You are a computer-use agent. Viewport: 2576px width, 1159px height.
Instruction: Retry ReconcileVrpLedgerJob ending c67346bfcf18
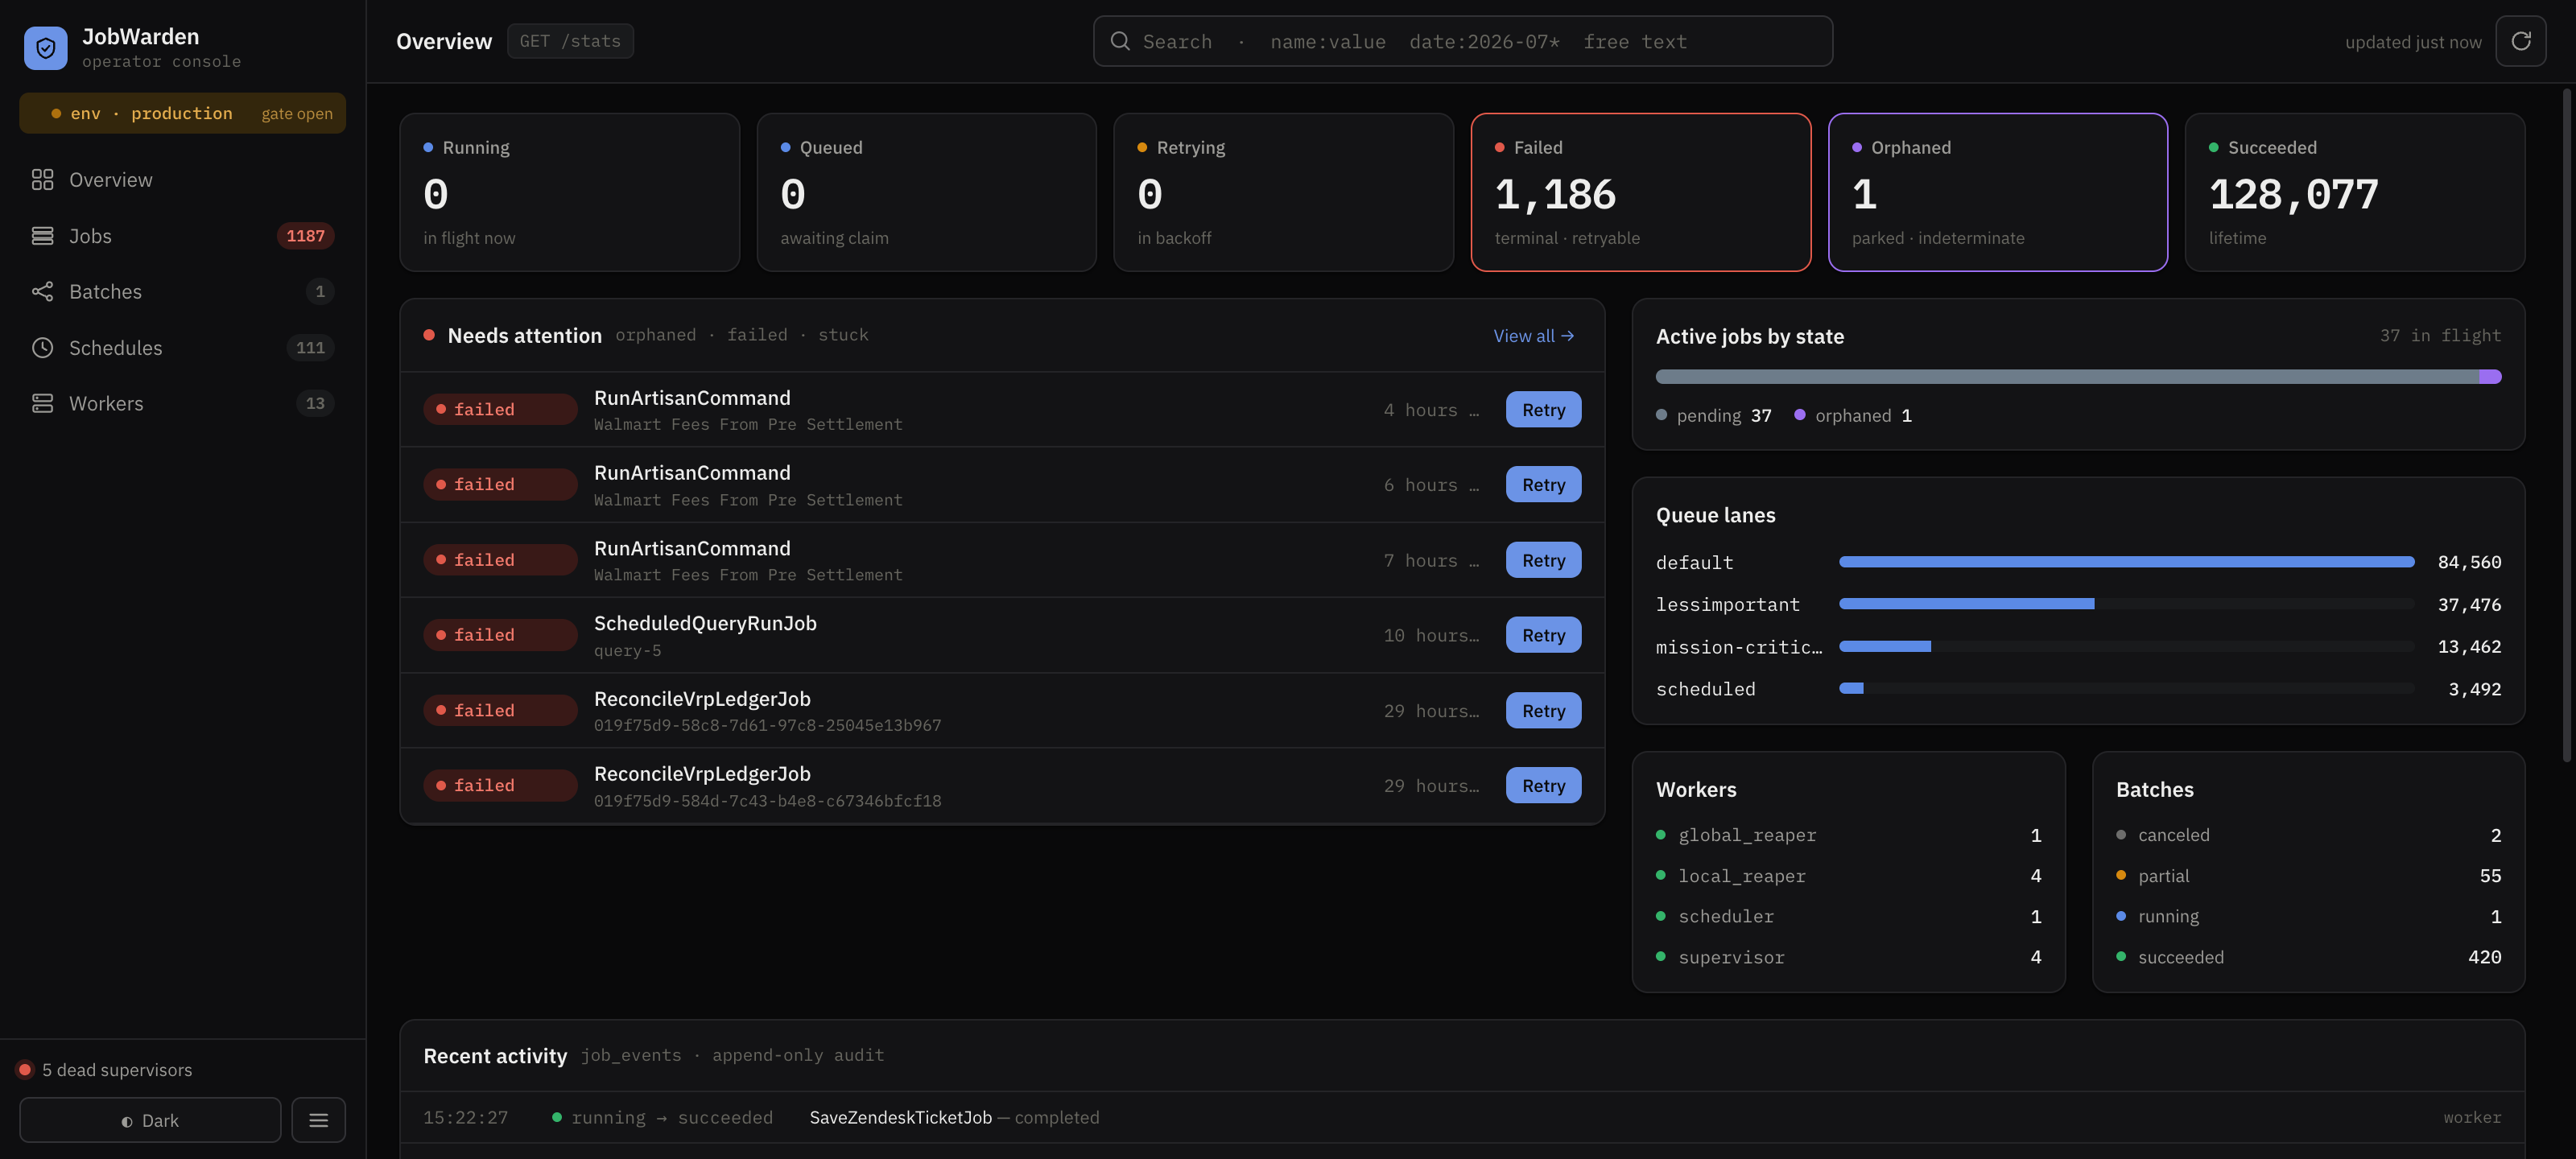(x=1543, y=786)
